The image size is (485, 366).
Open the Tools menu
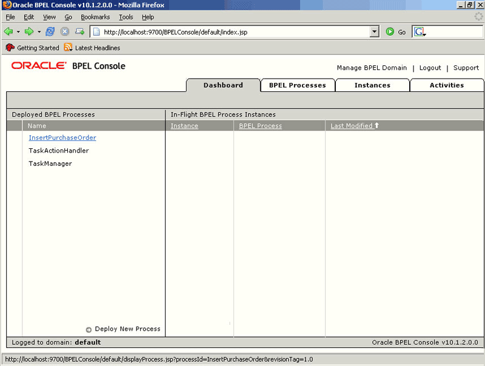[126, 17]
